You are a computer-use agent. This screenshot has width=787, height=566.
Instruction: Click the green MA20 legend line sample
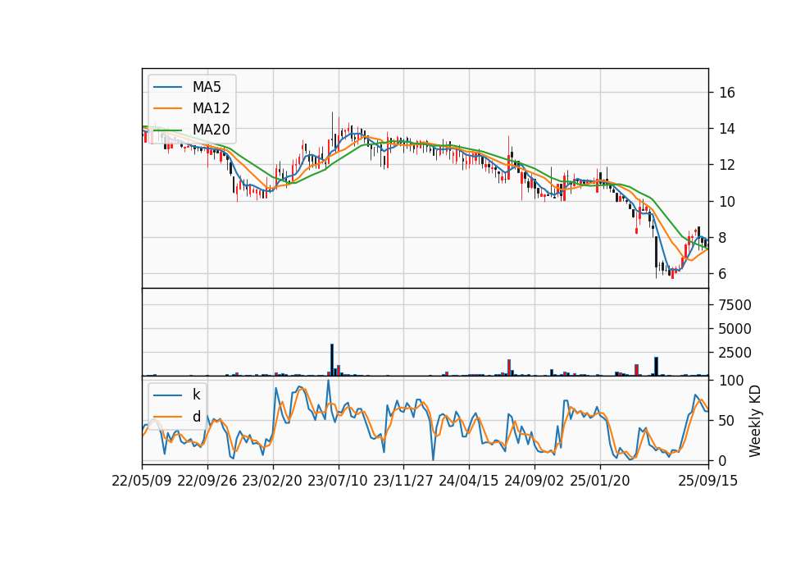tap(167, 130)
